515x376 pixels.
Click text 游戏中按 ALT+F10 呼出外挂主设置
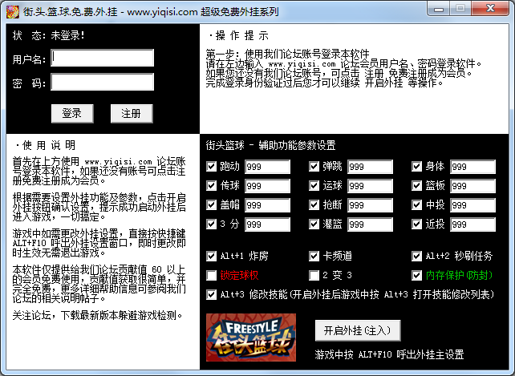(x=389, y=354)
